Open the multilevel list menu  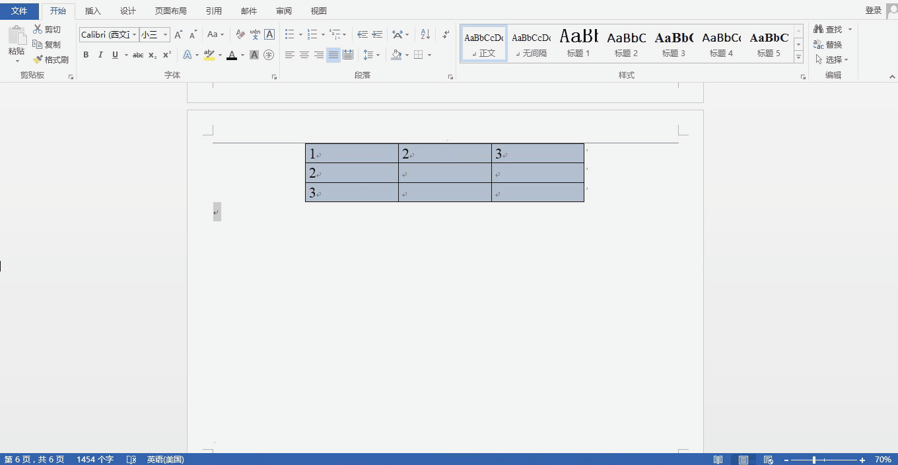(x=337, y=34)
